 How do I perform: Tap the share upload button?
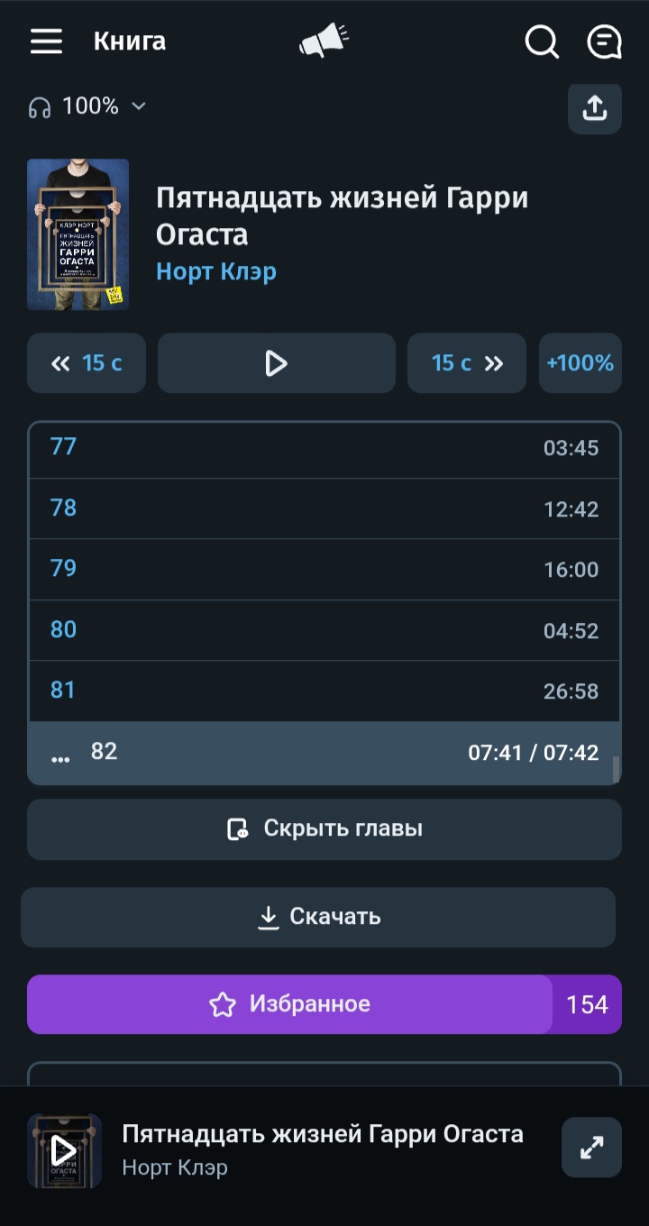point(594,108)
